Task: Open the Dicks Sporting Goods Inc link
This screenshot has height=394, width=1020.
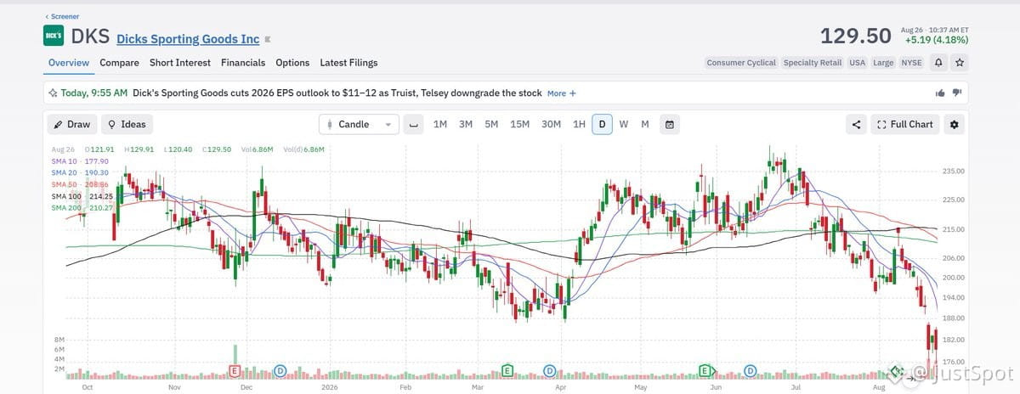Action: point(188,38)
